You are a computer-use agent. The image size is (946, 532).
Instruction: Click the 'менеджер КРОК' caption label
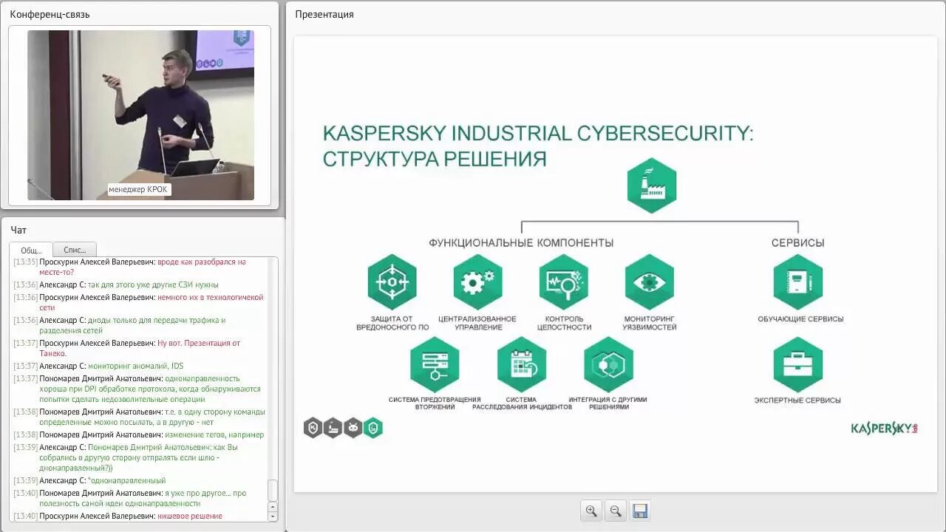click(139, 189)
